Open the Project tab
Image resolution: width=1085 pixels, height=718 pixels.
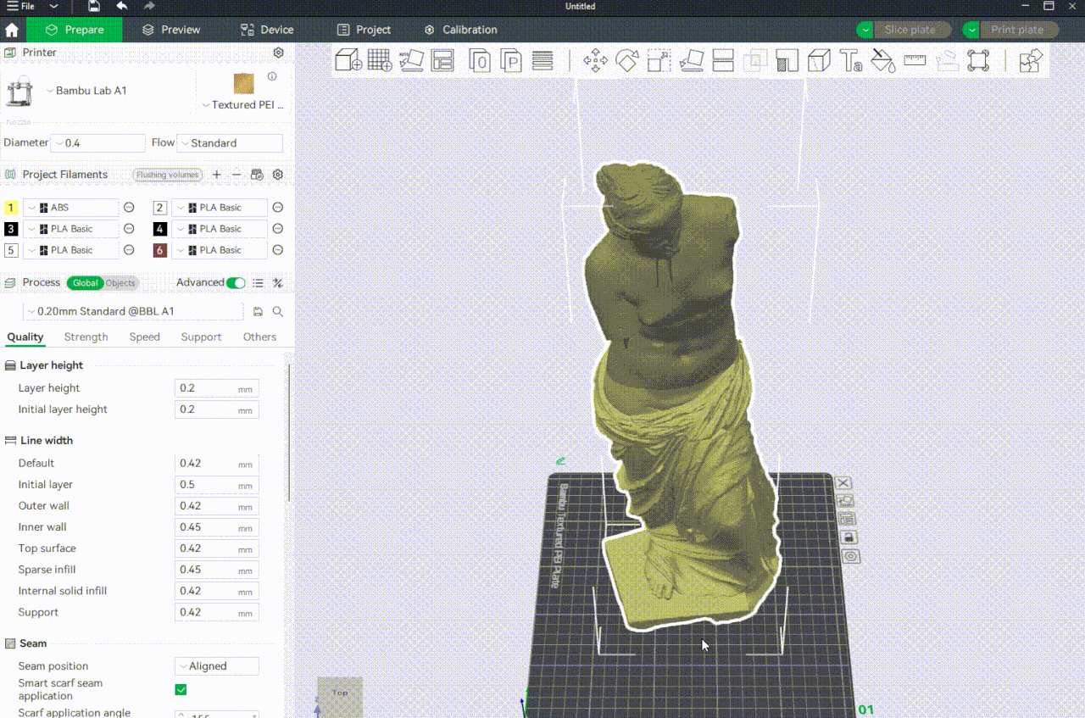[364, 30]
